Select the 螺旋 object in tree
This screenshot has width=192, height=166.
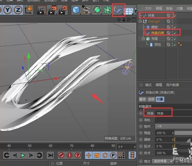pyautogui.click(x=154, y=27)
